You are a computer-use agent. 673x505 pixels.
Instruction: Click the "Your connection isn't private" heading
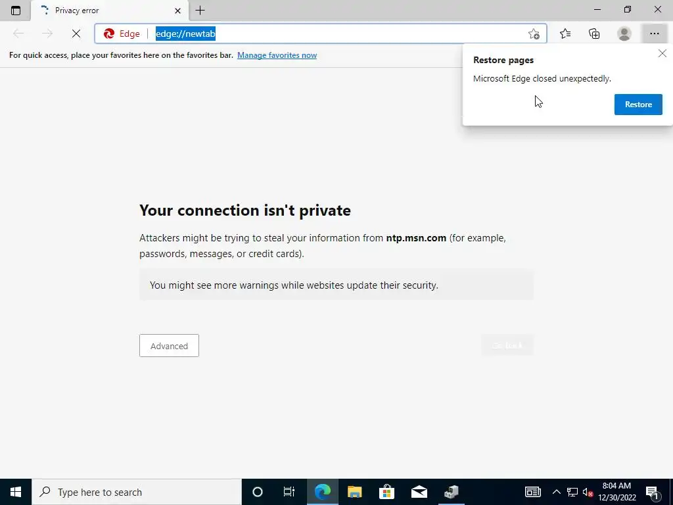245,210
